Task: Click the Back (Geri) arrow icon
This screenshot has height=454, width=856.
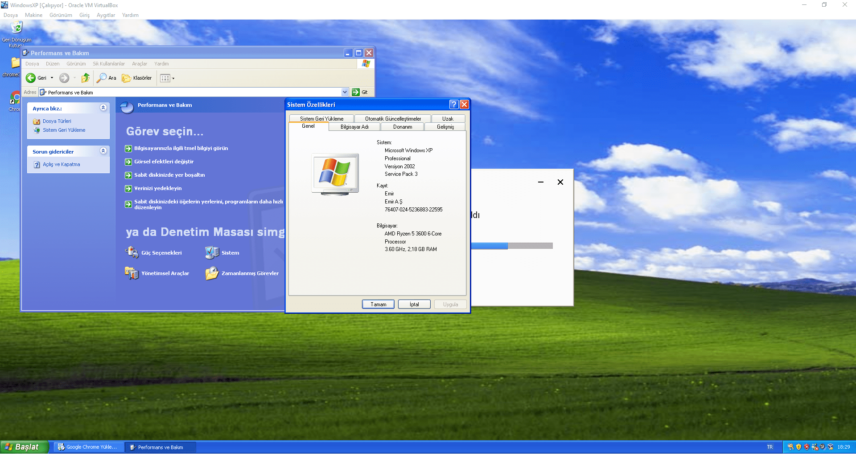Action: click(31, 78)
